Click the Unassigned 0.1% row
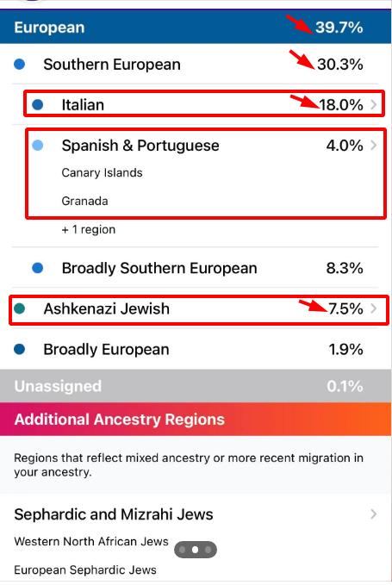This screenshot has width=392, height=585. [x=196, y=386]
